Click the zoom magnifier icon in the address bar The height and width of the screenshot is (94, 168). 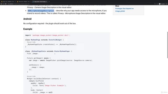(155, 4)
